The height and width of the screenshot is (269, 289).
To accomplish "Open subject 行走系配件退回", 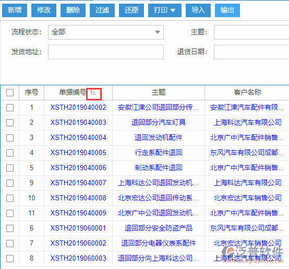I will (159, 153).
